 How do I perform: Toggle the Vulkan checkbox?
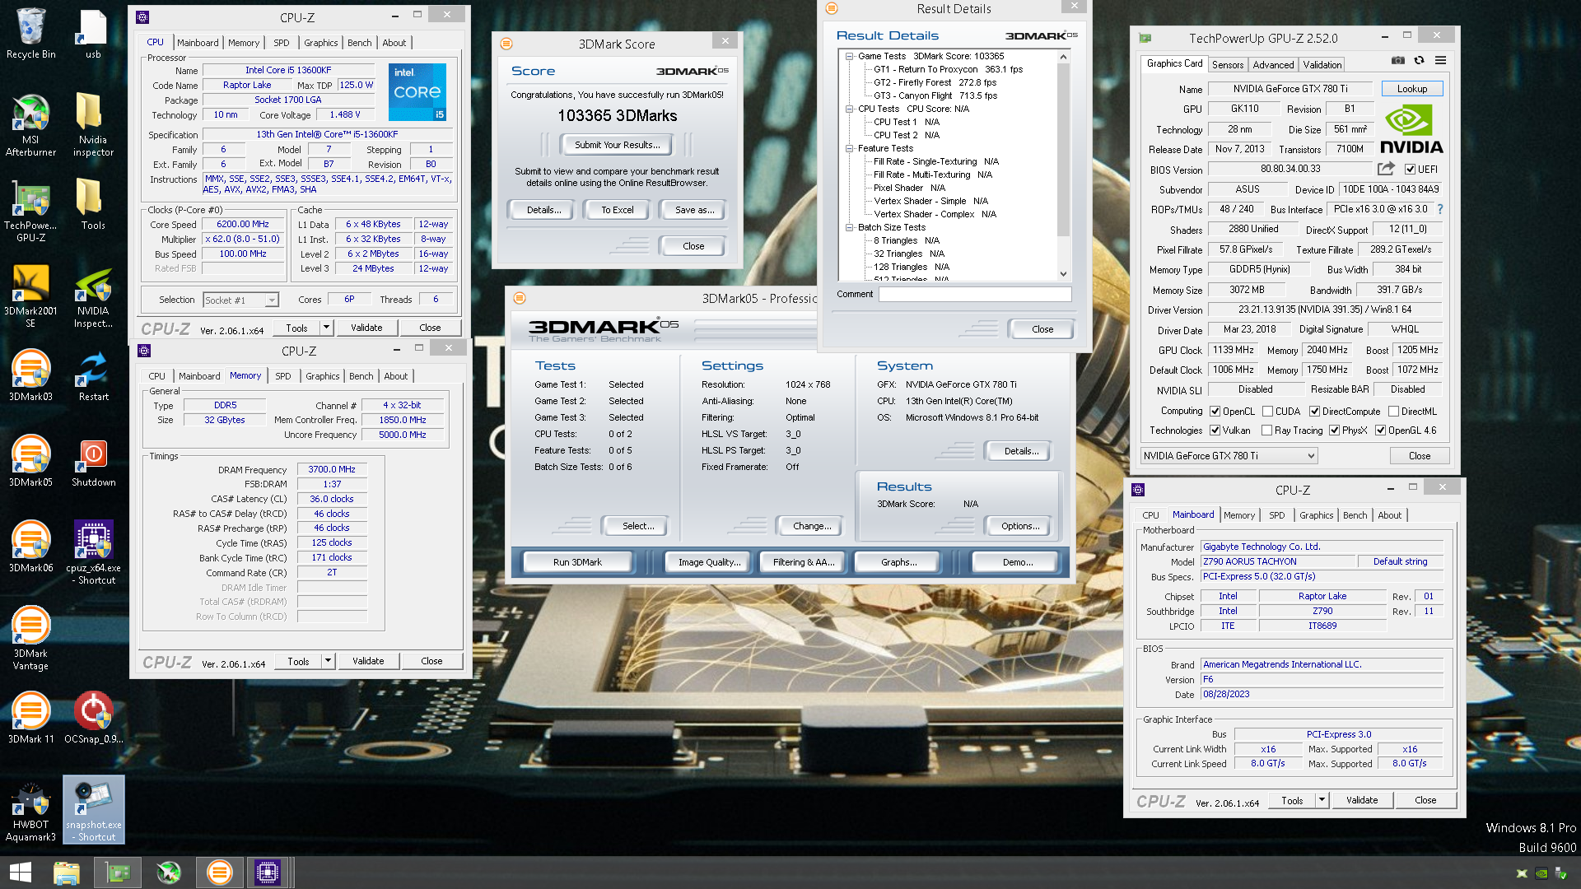point(1215,431)
